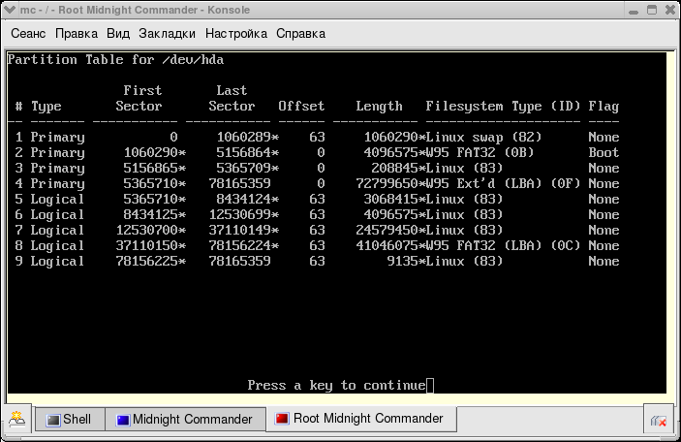681x442 pixels.
Task: Click last sector value 78156224
Action: tap(239, 245)
